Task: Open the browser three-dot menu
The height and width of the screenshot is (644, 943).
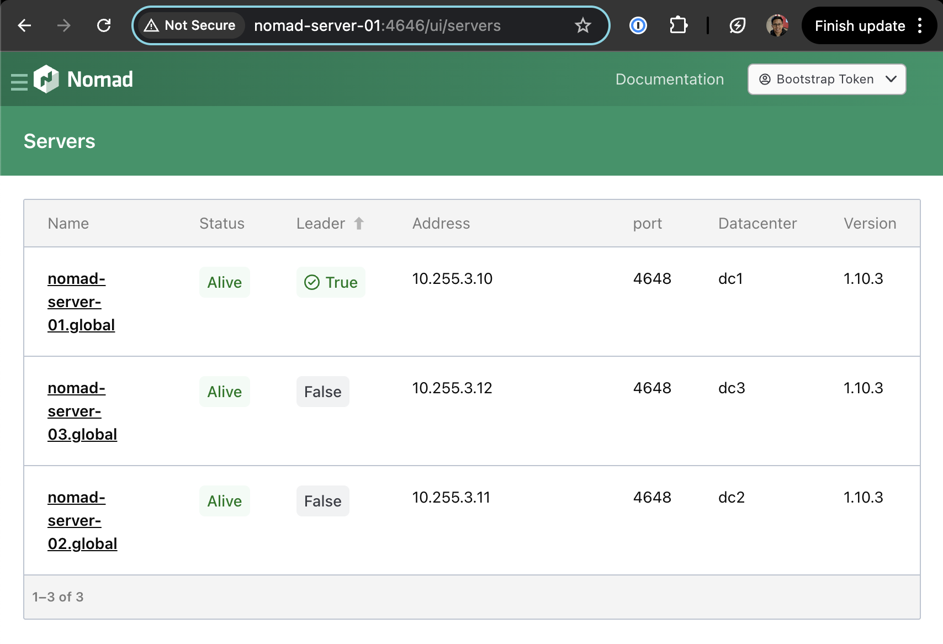Action: coord(919,25)
